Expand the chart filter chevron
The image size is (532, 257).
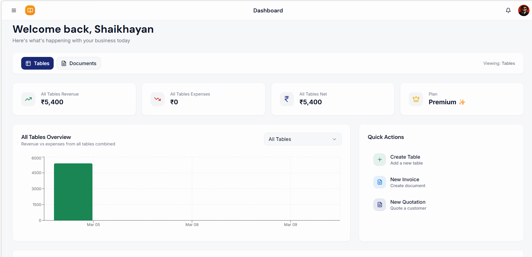pyautogui.click(x=334, y=139)
